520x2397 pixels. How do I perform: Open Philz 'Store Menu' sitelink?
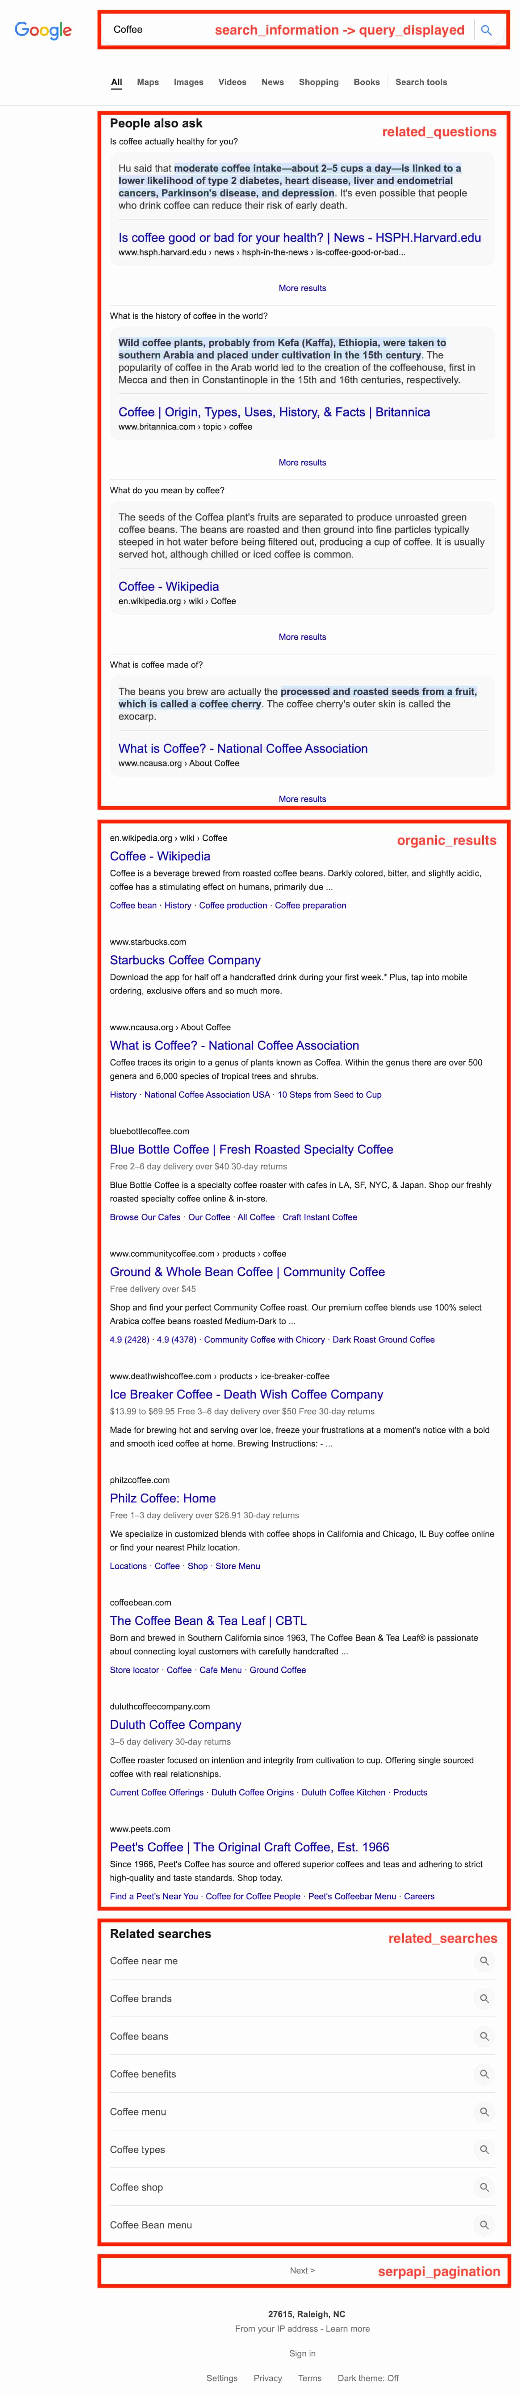238,1566
